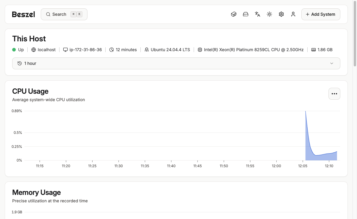Open CPU Usage three-dot options menu

tap(334, 94)
